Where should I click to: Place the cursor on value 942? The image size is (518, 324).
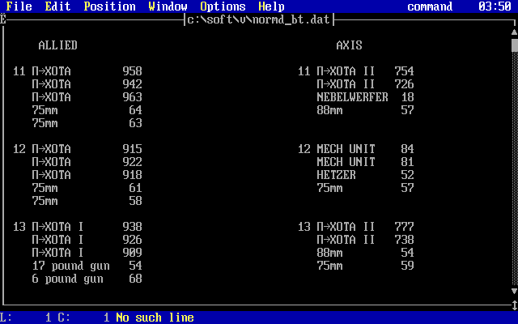pyautogui.click(x=132, y=84)
